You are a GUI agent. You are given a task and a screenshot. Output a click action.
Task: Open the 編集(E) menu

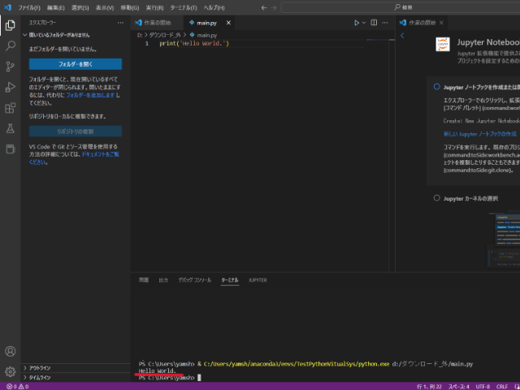coord(56,7)
